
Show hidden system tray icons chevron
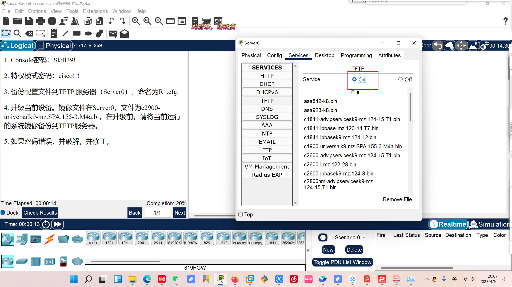pyautogui.click(x=426, y=279)
